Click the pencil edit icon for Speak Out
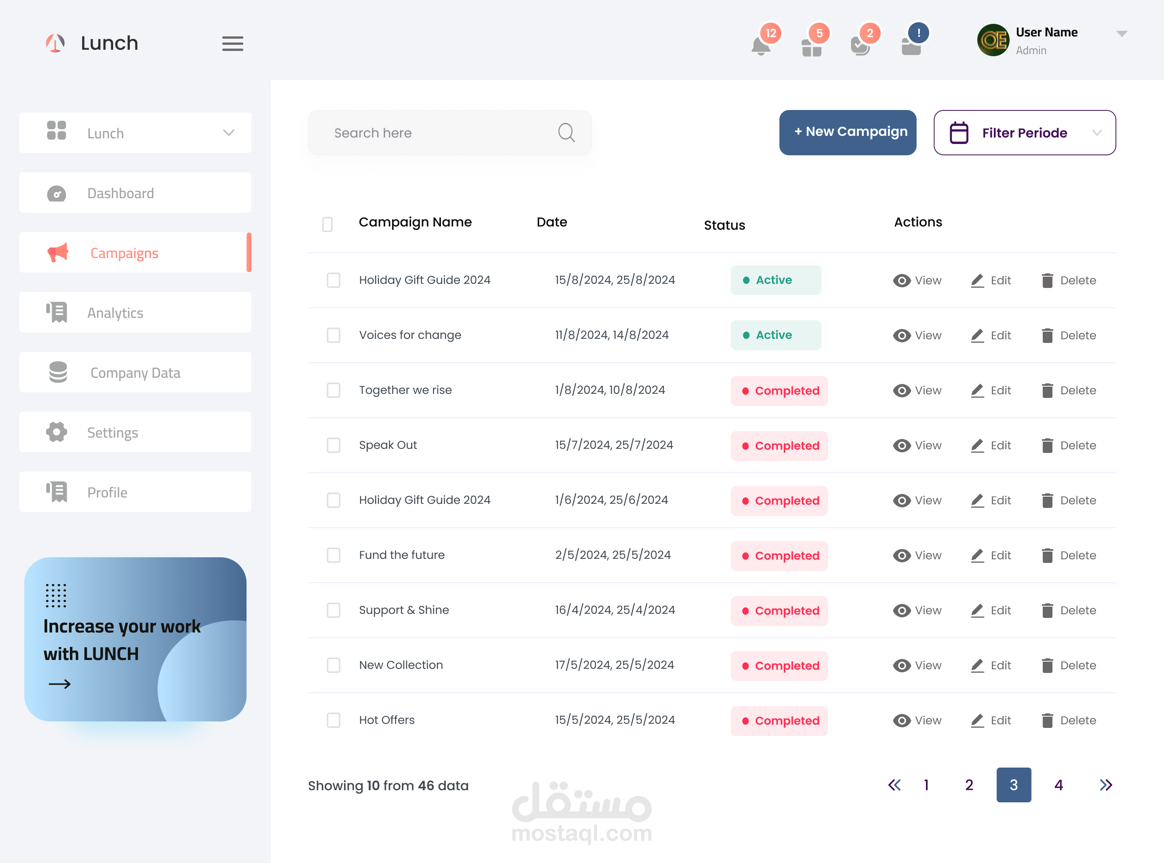The image size is (1164, 863). click(x=977, y=446)
